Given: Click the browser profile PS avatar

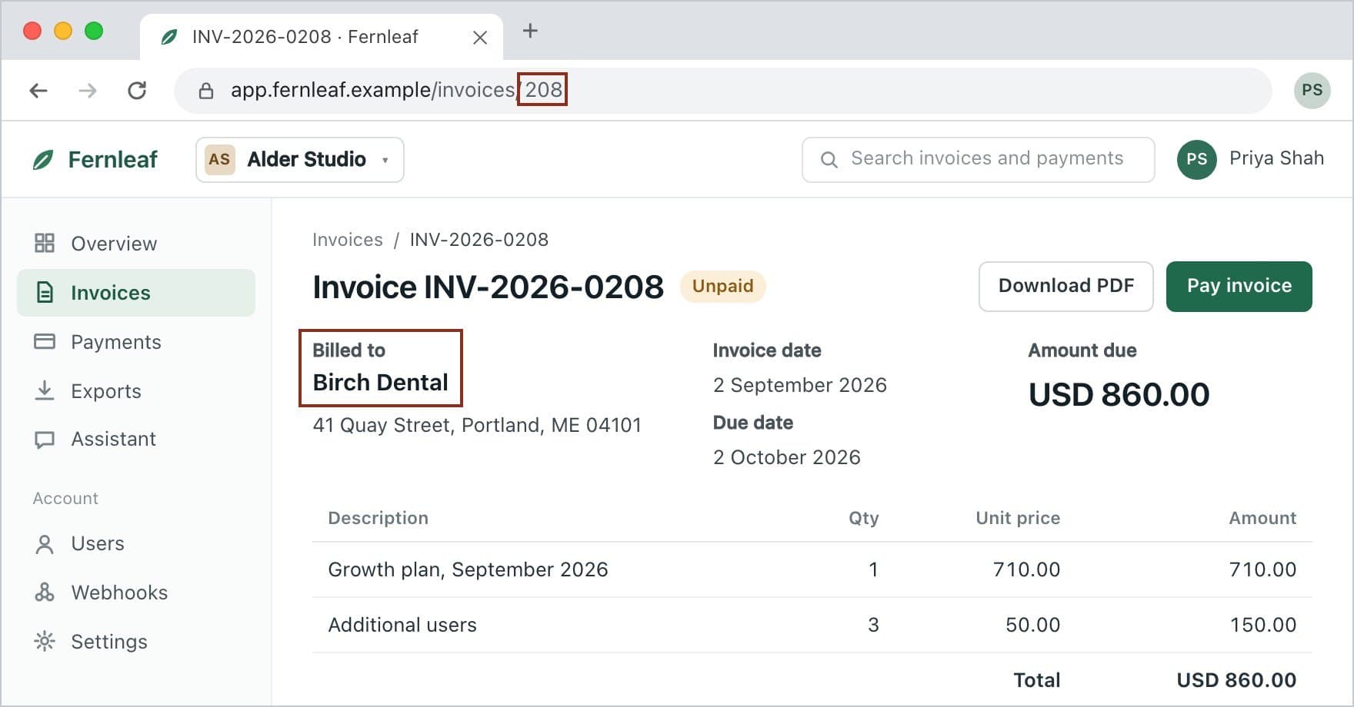Looking at the screenshot, I should (1312, 91).
